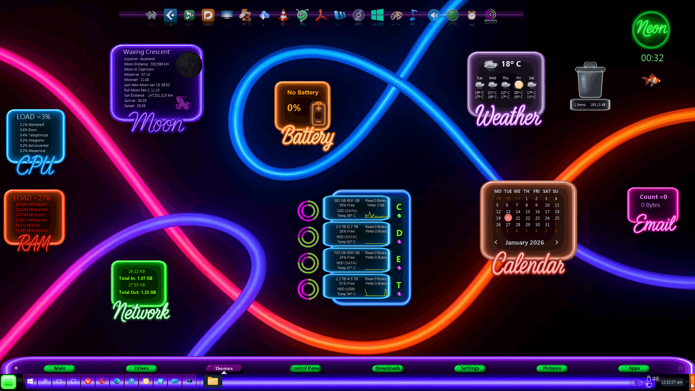Open Opera browser from taskbar
The image size is (695, 391).
pyautogui.click(x=102, y=381)
